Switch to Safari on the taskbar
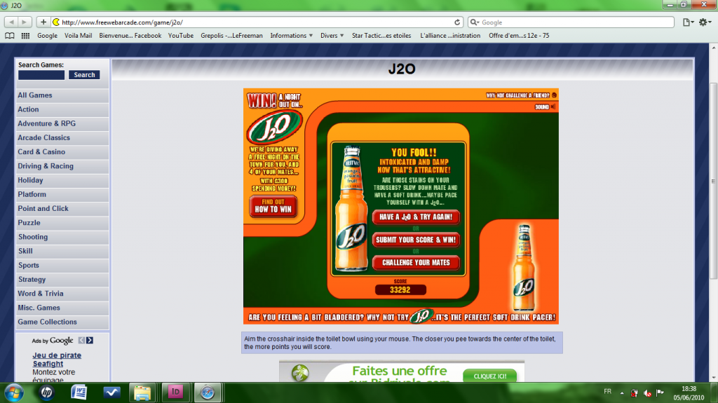Image resolution: width=718 pixels, height=403 pixels. click(x=208, y=392)
